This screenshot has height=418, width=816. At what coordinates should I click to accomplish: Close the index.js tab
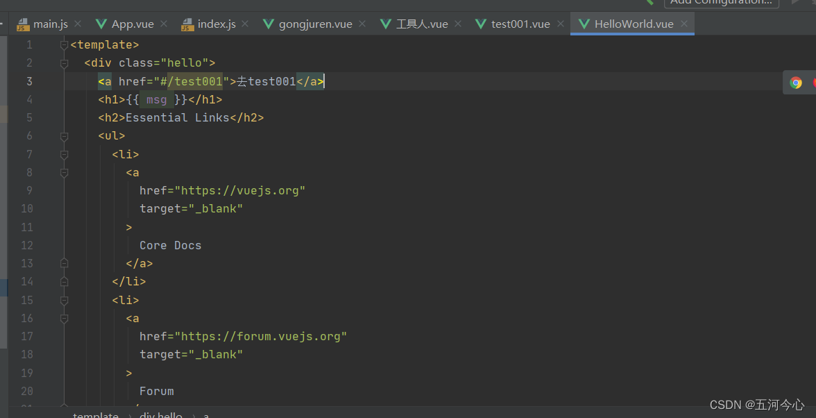[x=246, y=24]
